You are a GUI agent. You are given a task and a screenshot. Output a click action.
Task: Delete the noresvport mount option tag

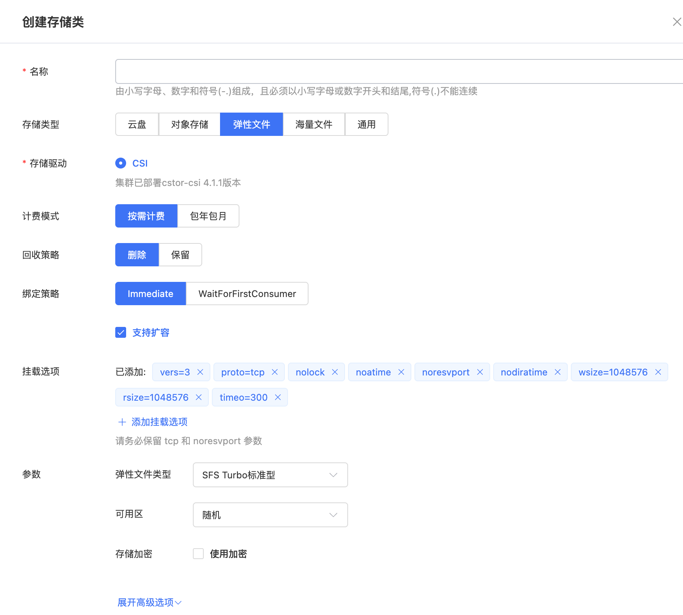[480, 372]
